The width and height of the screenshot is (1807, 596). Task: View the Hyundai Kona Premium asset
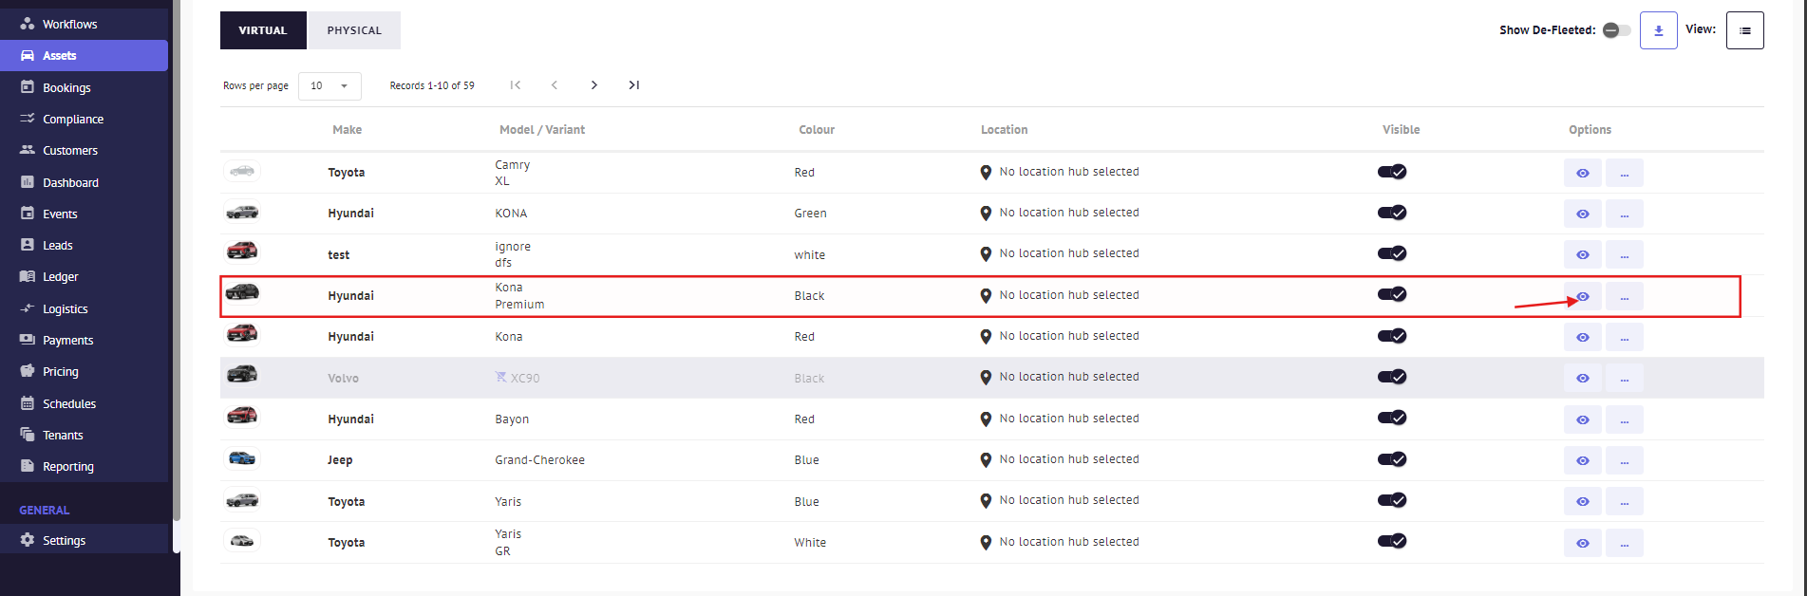tap(1583, 296)
